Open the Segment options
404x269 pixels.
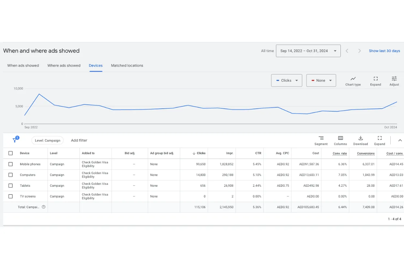point(321,141)
